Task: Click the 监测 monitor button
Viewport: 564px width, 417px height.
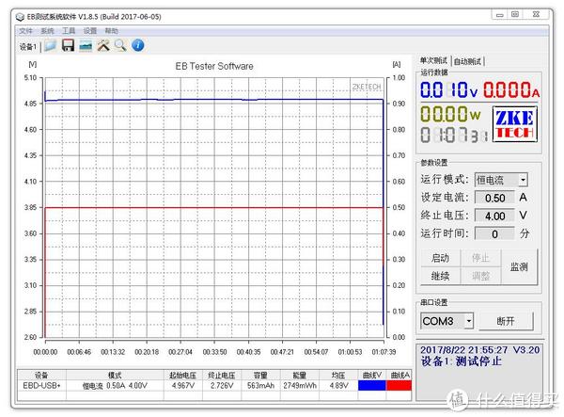Action: tap(519, 266)
